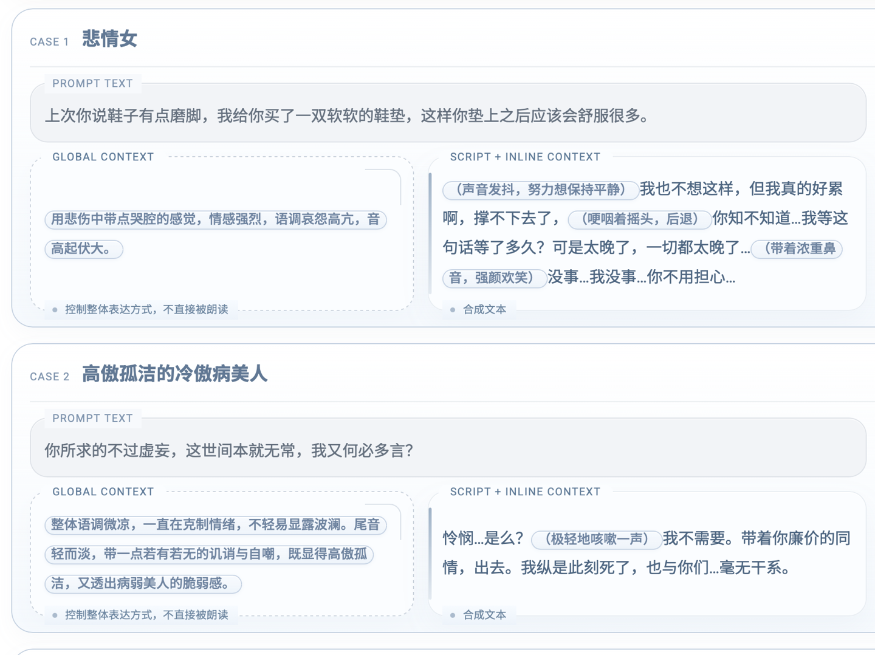Viewport: 875px width, 655px height.
Task: Select the inline tag 声音发抖努力想保持平静
Action: point(540,190)
